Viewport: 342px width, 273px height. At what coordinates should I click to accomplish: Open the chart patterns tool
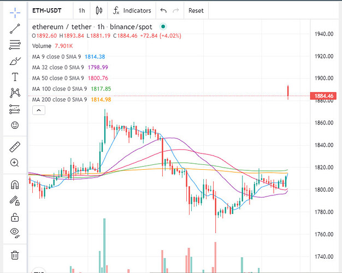tap(15, 93)
